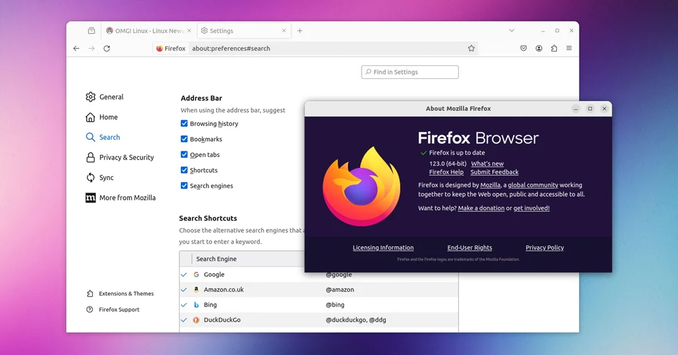Open Extensions & Themes link
The image size is (678, 355).
pyautogui.click(x=120, y=294)
